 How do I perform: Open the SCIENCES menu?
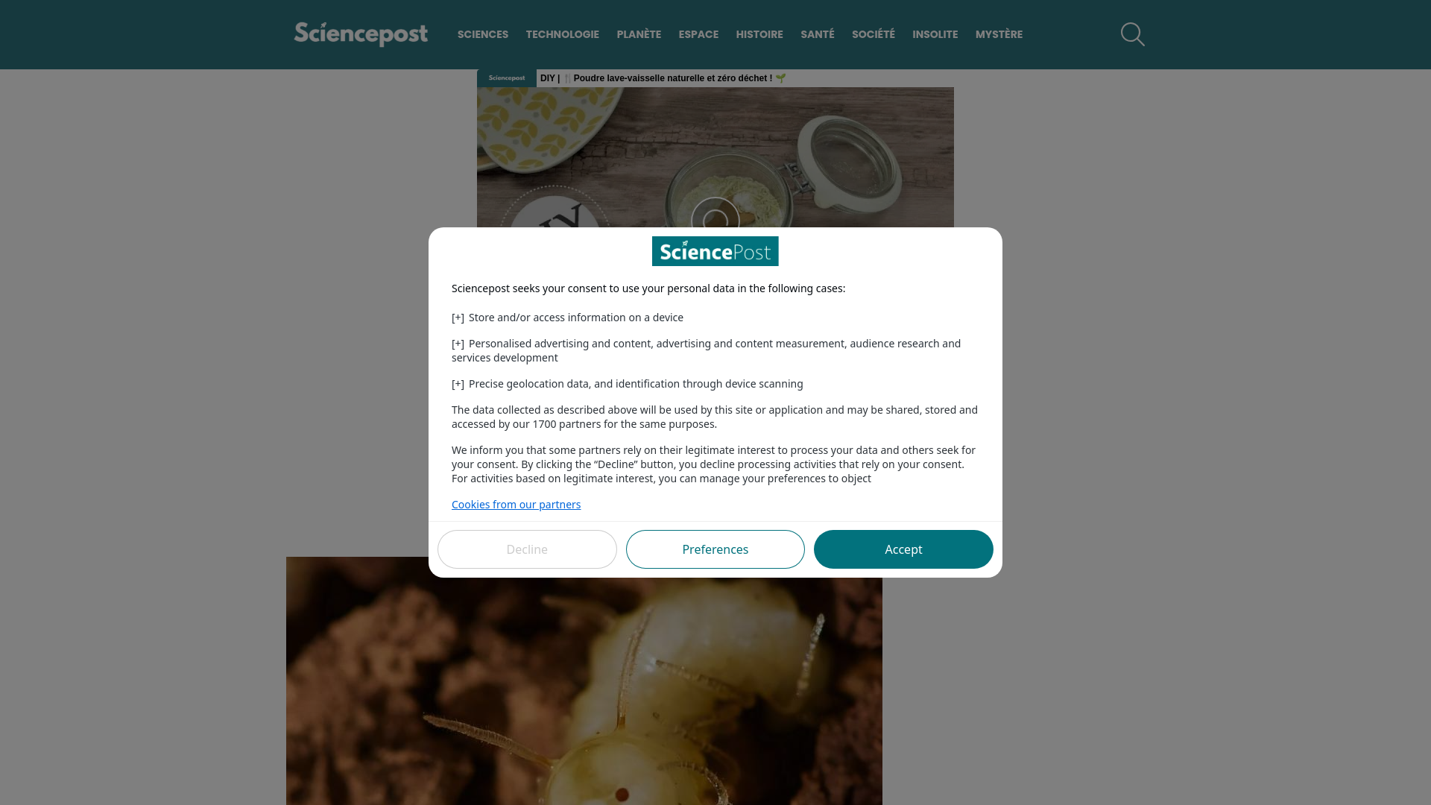(x=483, y=34)
